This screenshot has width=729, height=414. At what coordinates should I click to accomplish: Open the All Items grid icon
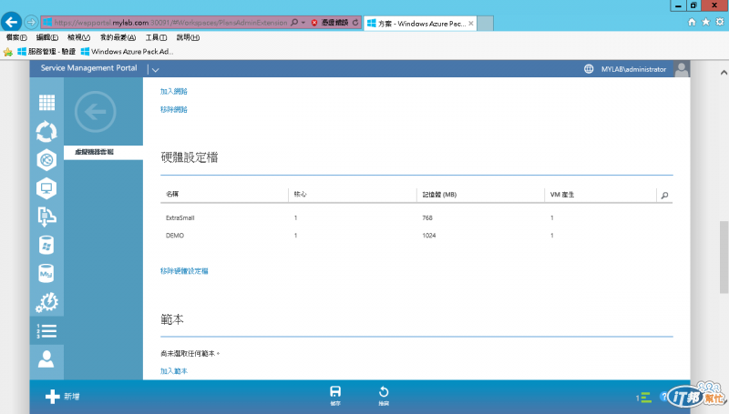(46, 103)
